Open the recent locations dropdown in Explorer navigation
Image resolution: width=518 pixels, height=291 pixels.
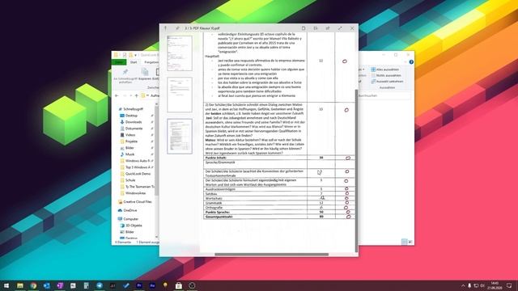131,95
